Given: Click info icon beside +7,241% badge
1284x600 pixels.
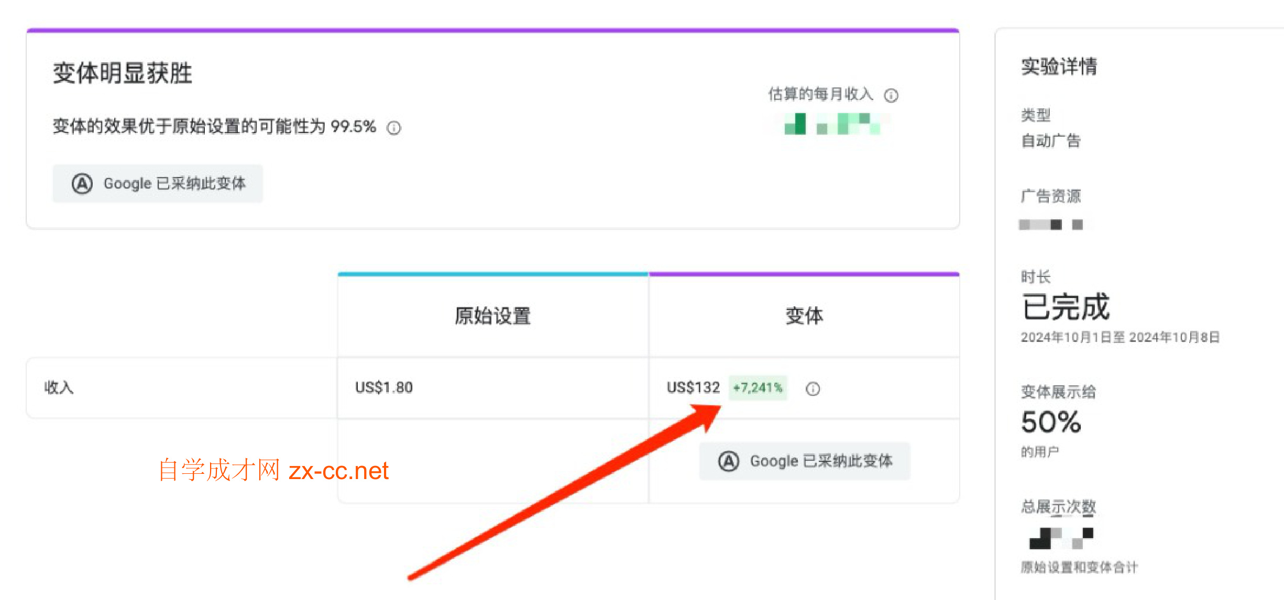Looking at the screenshot, I should 813,388.
